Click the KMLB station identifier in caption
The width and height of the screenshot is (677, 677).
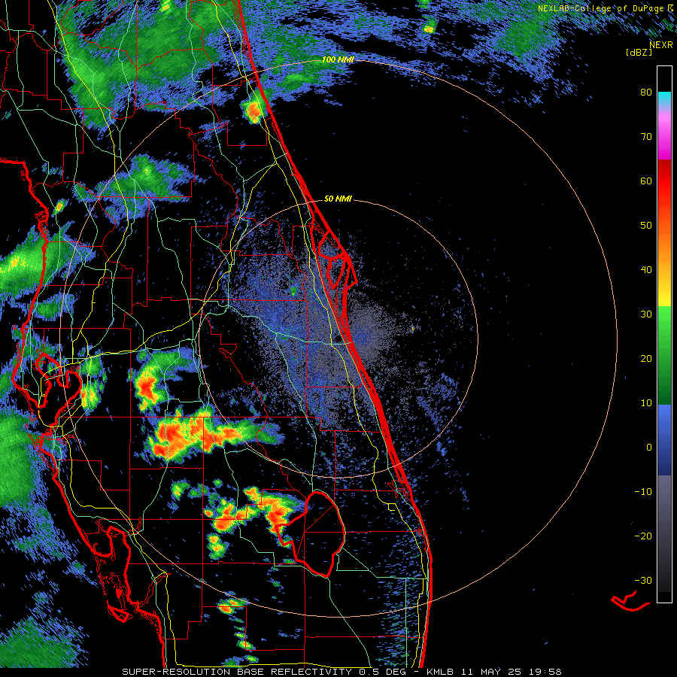(x=442, y=672)
